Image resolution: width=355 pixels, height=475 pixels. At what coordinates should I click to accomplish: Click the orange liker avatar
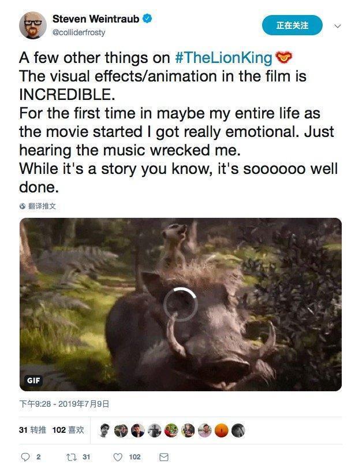221,431
